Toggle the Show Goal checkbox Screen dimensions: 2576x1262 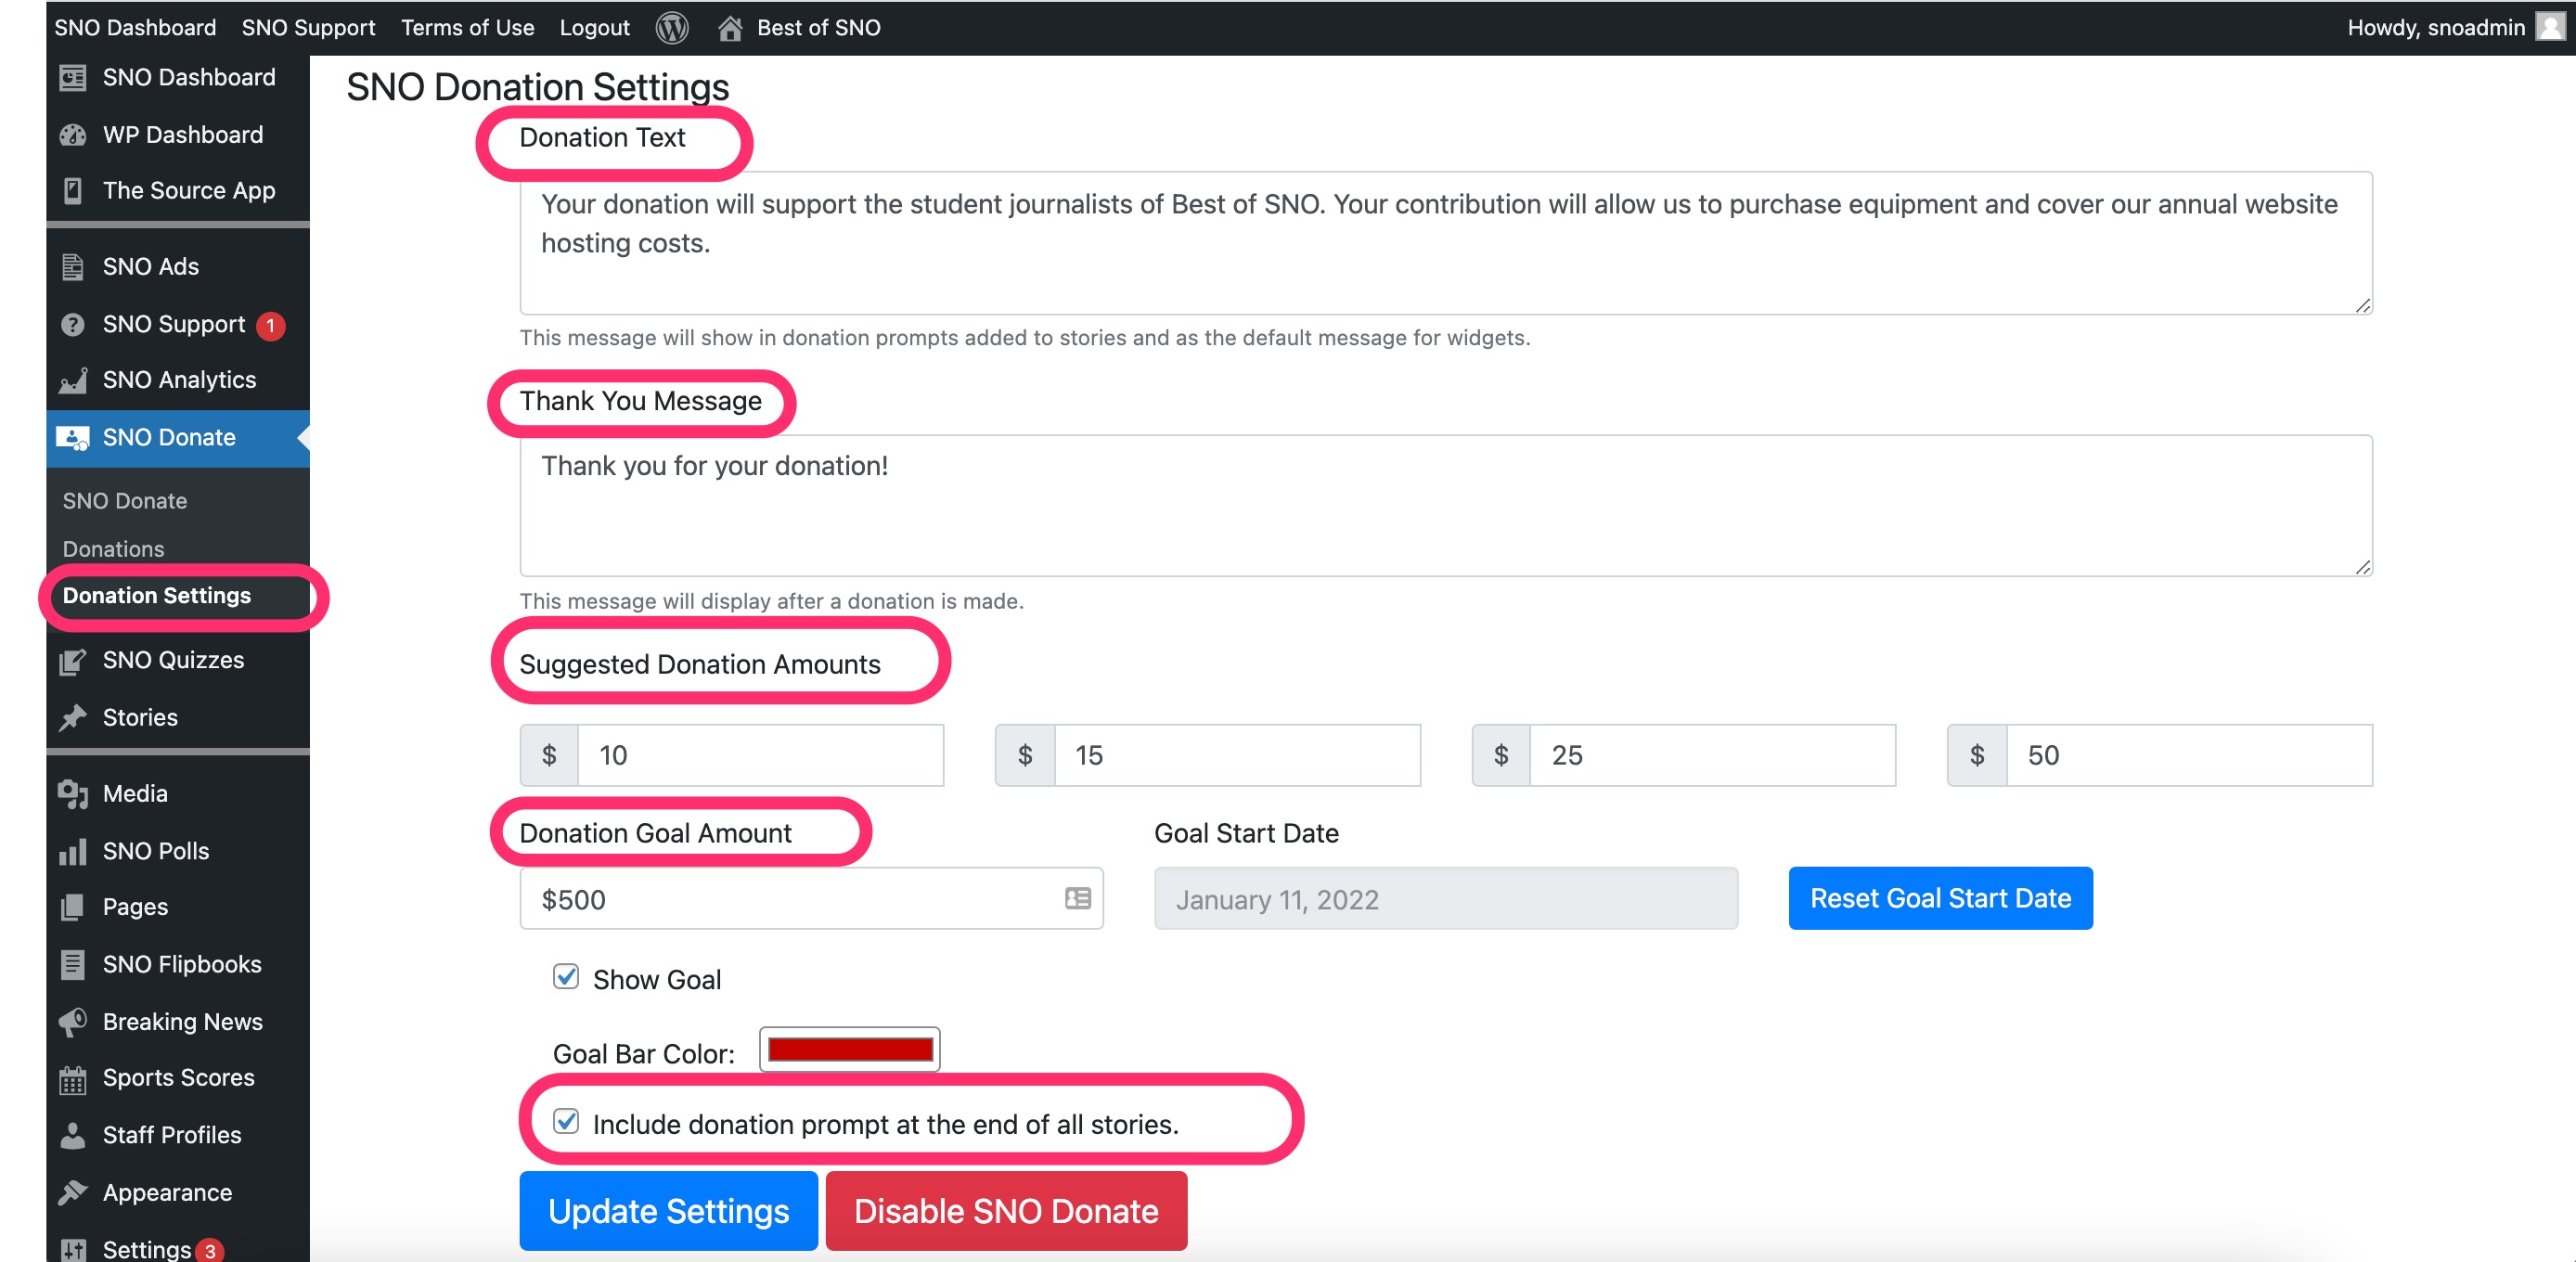tap(566, 977)
